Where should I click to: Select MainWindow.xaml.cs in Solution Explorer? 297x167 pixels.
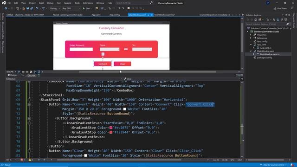(x=270, y=54)
